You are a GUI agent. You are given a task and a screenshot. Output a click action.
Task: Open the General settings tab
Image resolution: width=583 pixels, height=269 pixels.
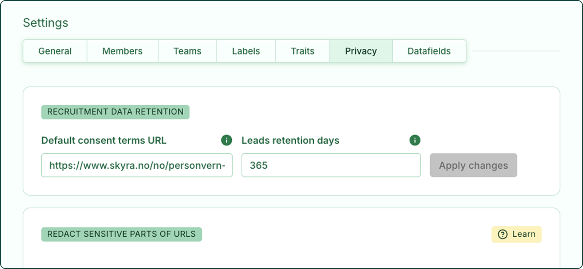(x=55, y=51)
